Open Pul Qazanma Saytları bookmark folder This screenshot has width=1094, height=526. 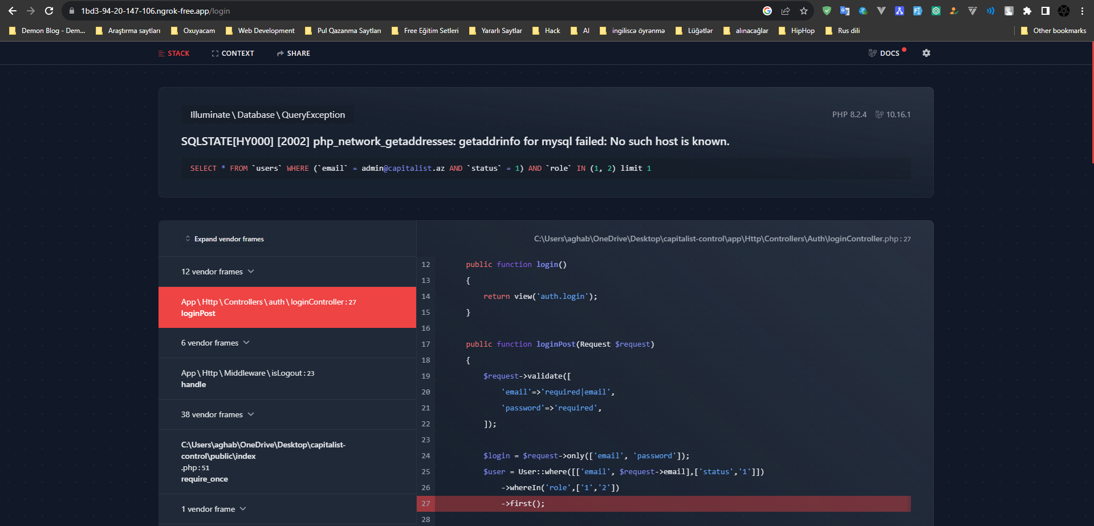343,31
